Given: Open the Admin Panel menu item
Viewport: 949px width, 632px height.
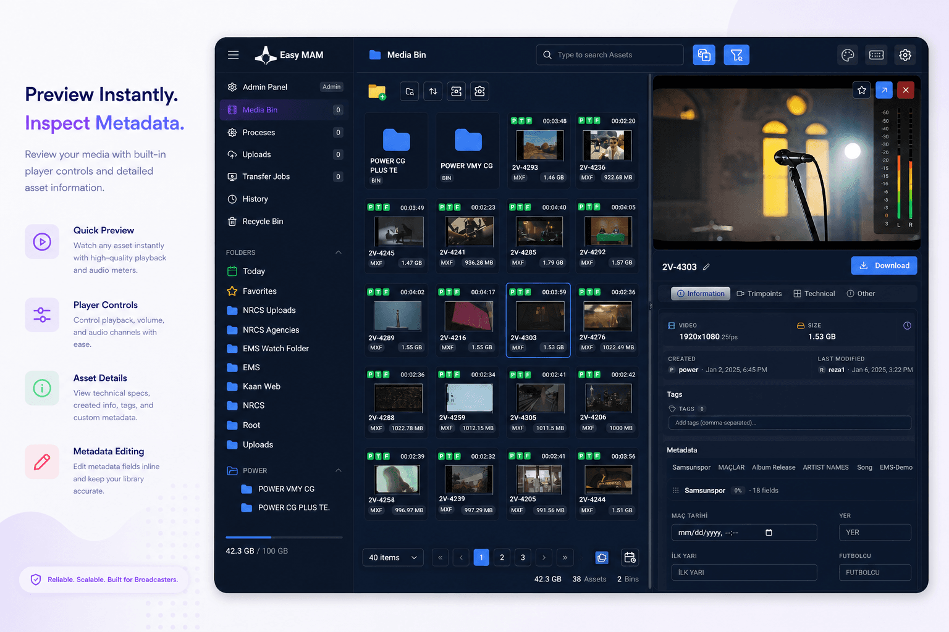Looking at the screenshot, I should (284, 87).
